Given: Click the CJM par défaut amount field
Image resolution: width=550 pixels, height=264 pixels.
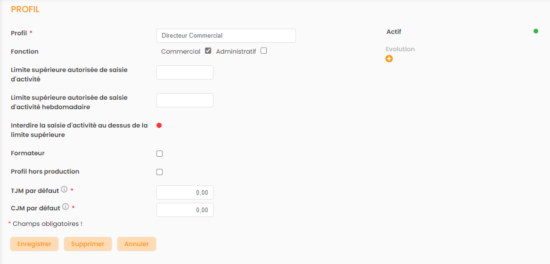Looking at the screenshot, I should point(185,210).
